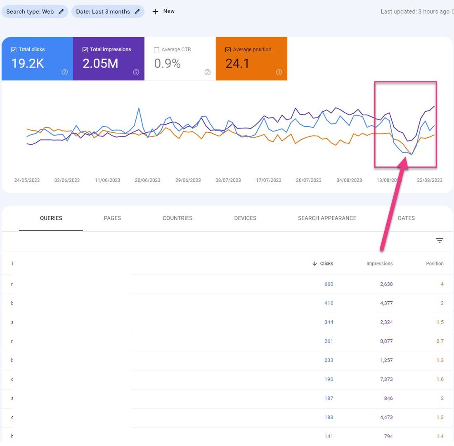The height and width of the screenshot is (446, 454).
Task: Click the Search type: Web filter chip
Action: coord(35,12)
